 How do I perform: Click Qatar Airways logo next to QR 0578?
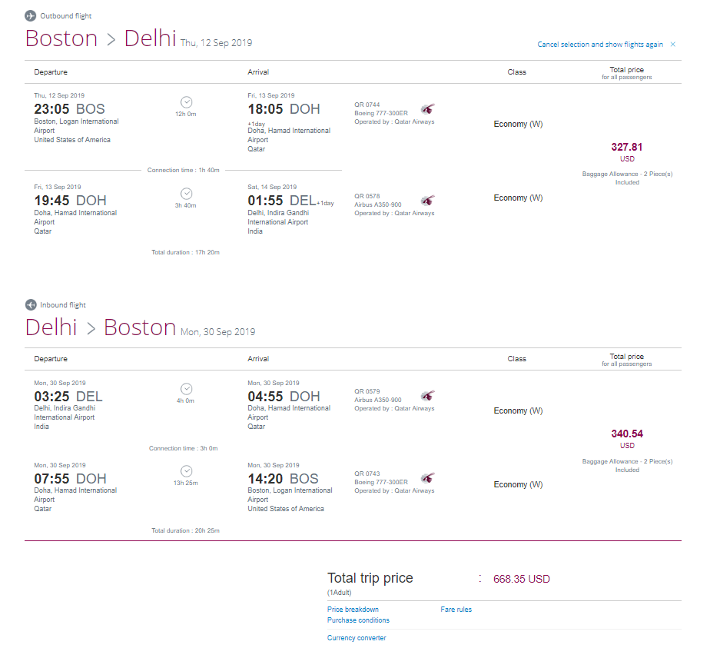point(427,200)
